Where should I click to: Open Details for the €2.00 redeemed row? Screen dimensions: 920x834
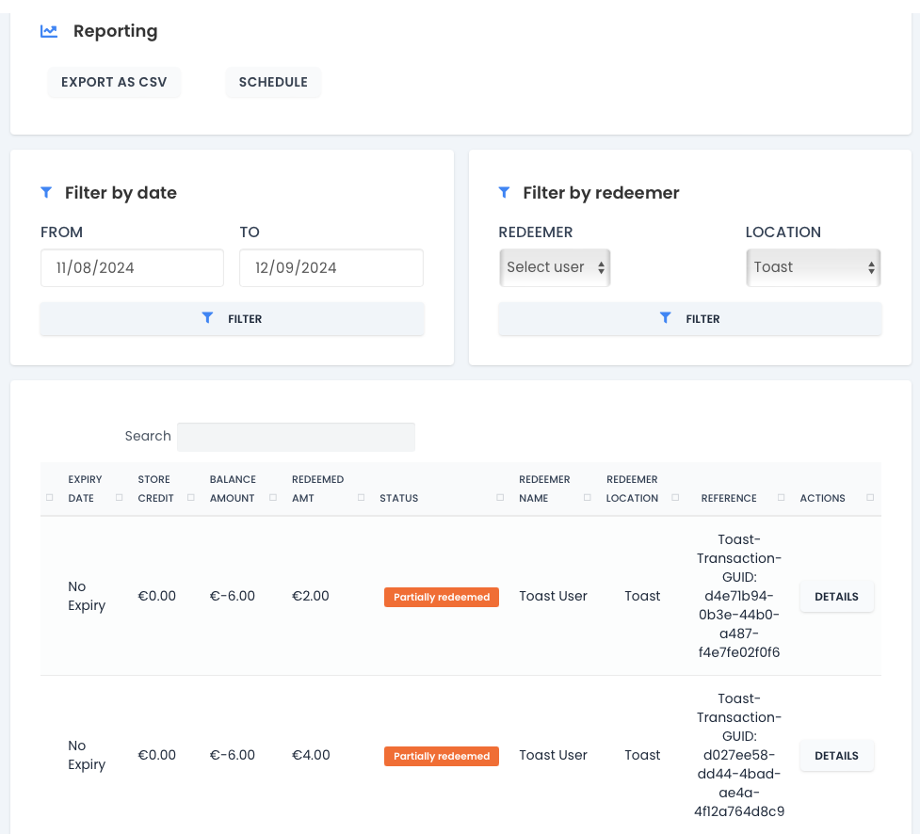point(836,597)
